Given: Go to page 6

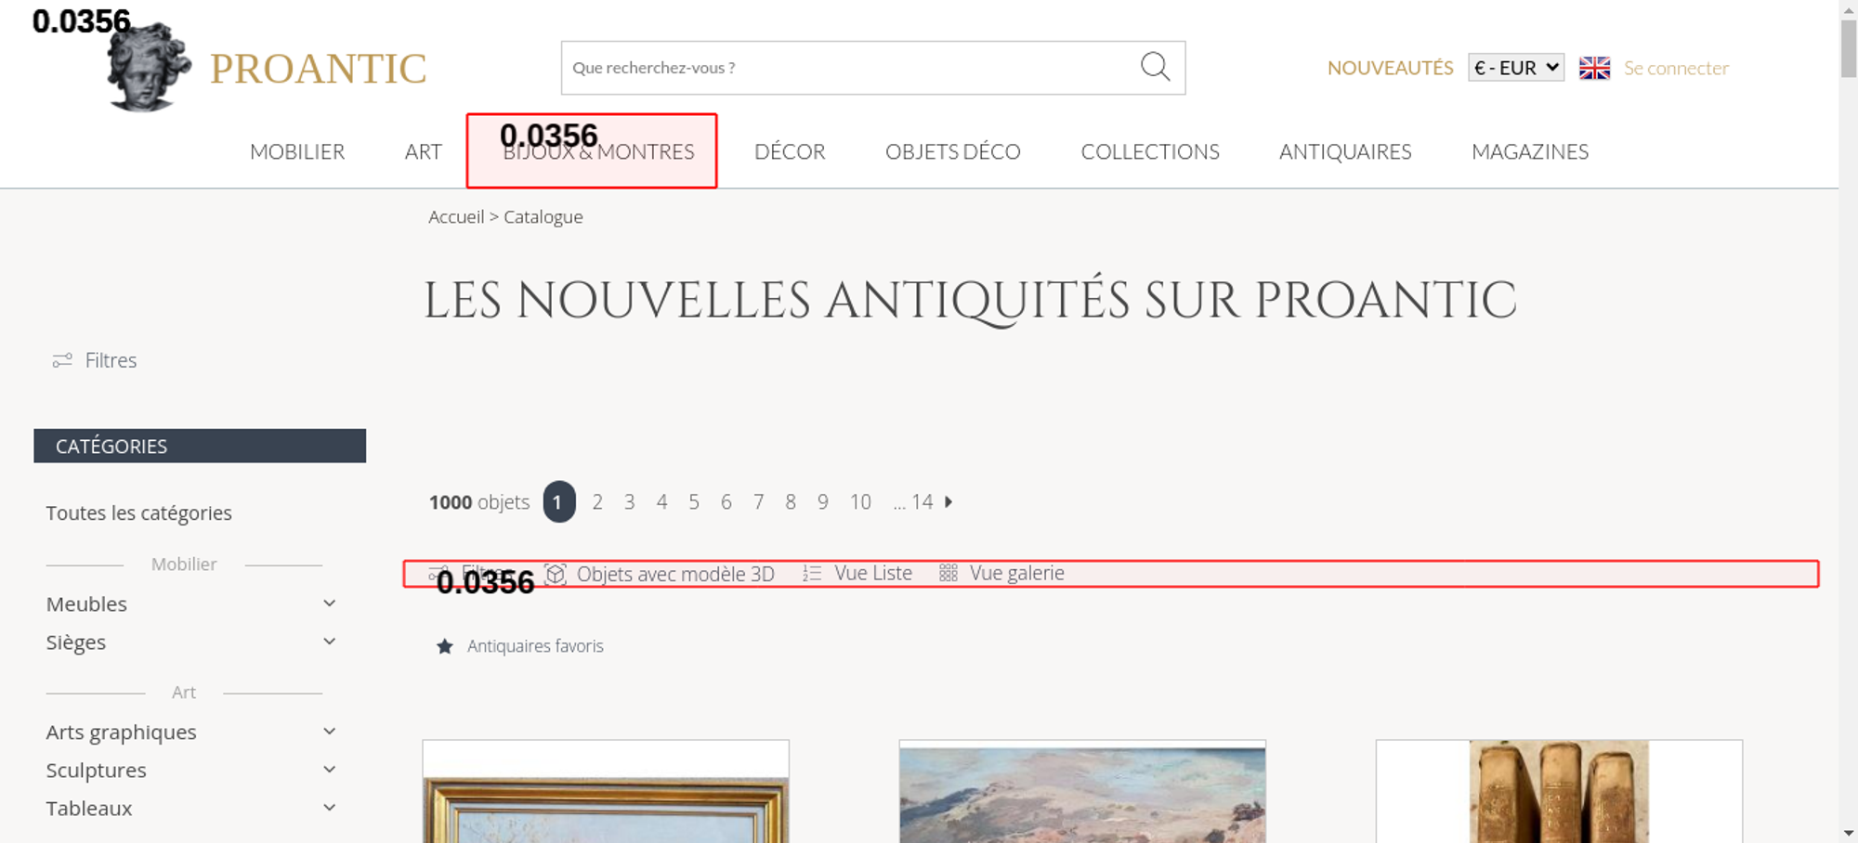Looking at the screenshot, I should click(726, 502).
